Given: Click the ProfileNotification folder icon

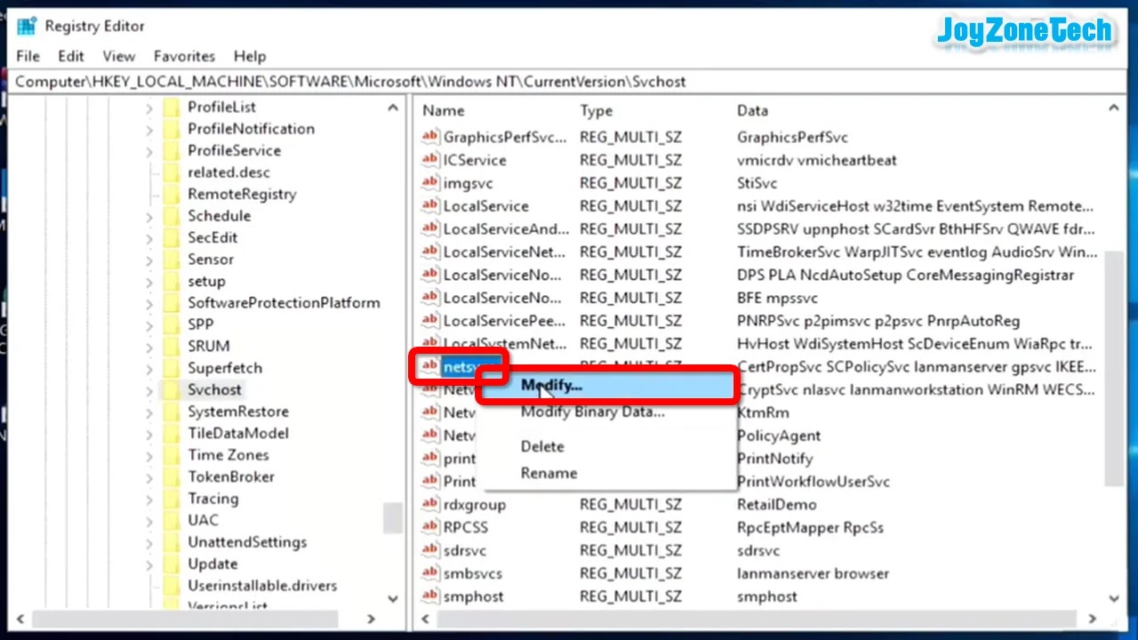Looking at the screenshot, I should 172,129.
